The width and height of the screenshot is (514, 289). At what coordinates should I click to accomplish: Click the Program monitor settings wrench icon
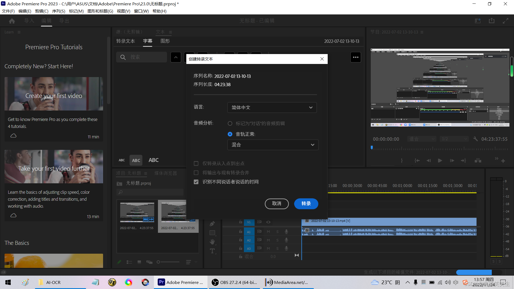click(475, 139)
